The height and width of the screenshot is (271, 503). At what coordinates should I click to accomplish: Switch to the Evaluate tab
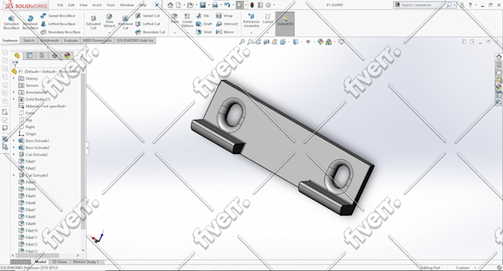tap(71, 41)
